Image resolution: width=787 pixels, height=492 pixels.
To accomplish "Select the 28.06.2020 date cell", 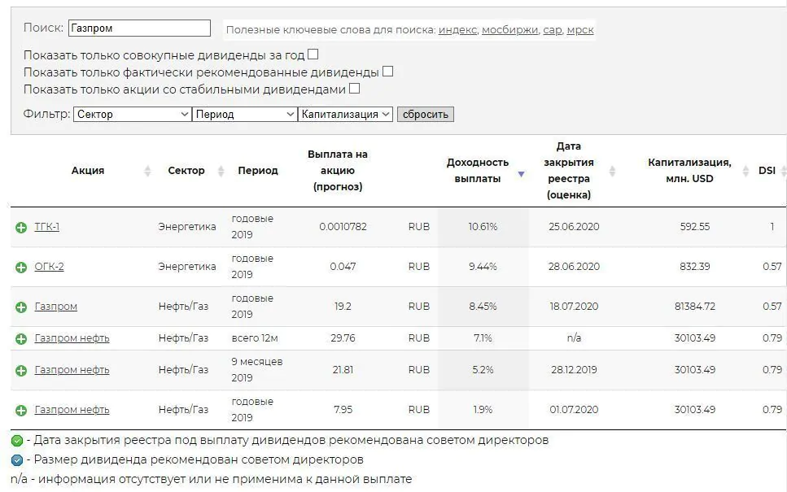I will (574, 267).
